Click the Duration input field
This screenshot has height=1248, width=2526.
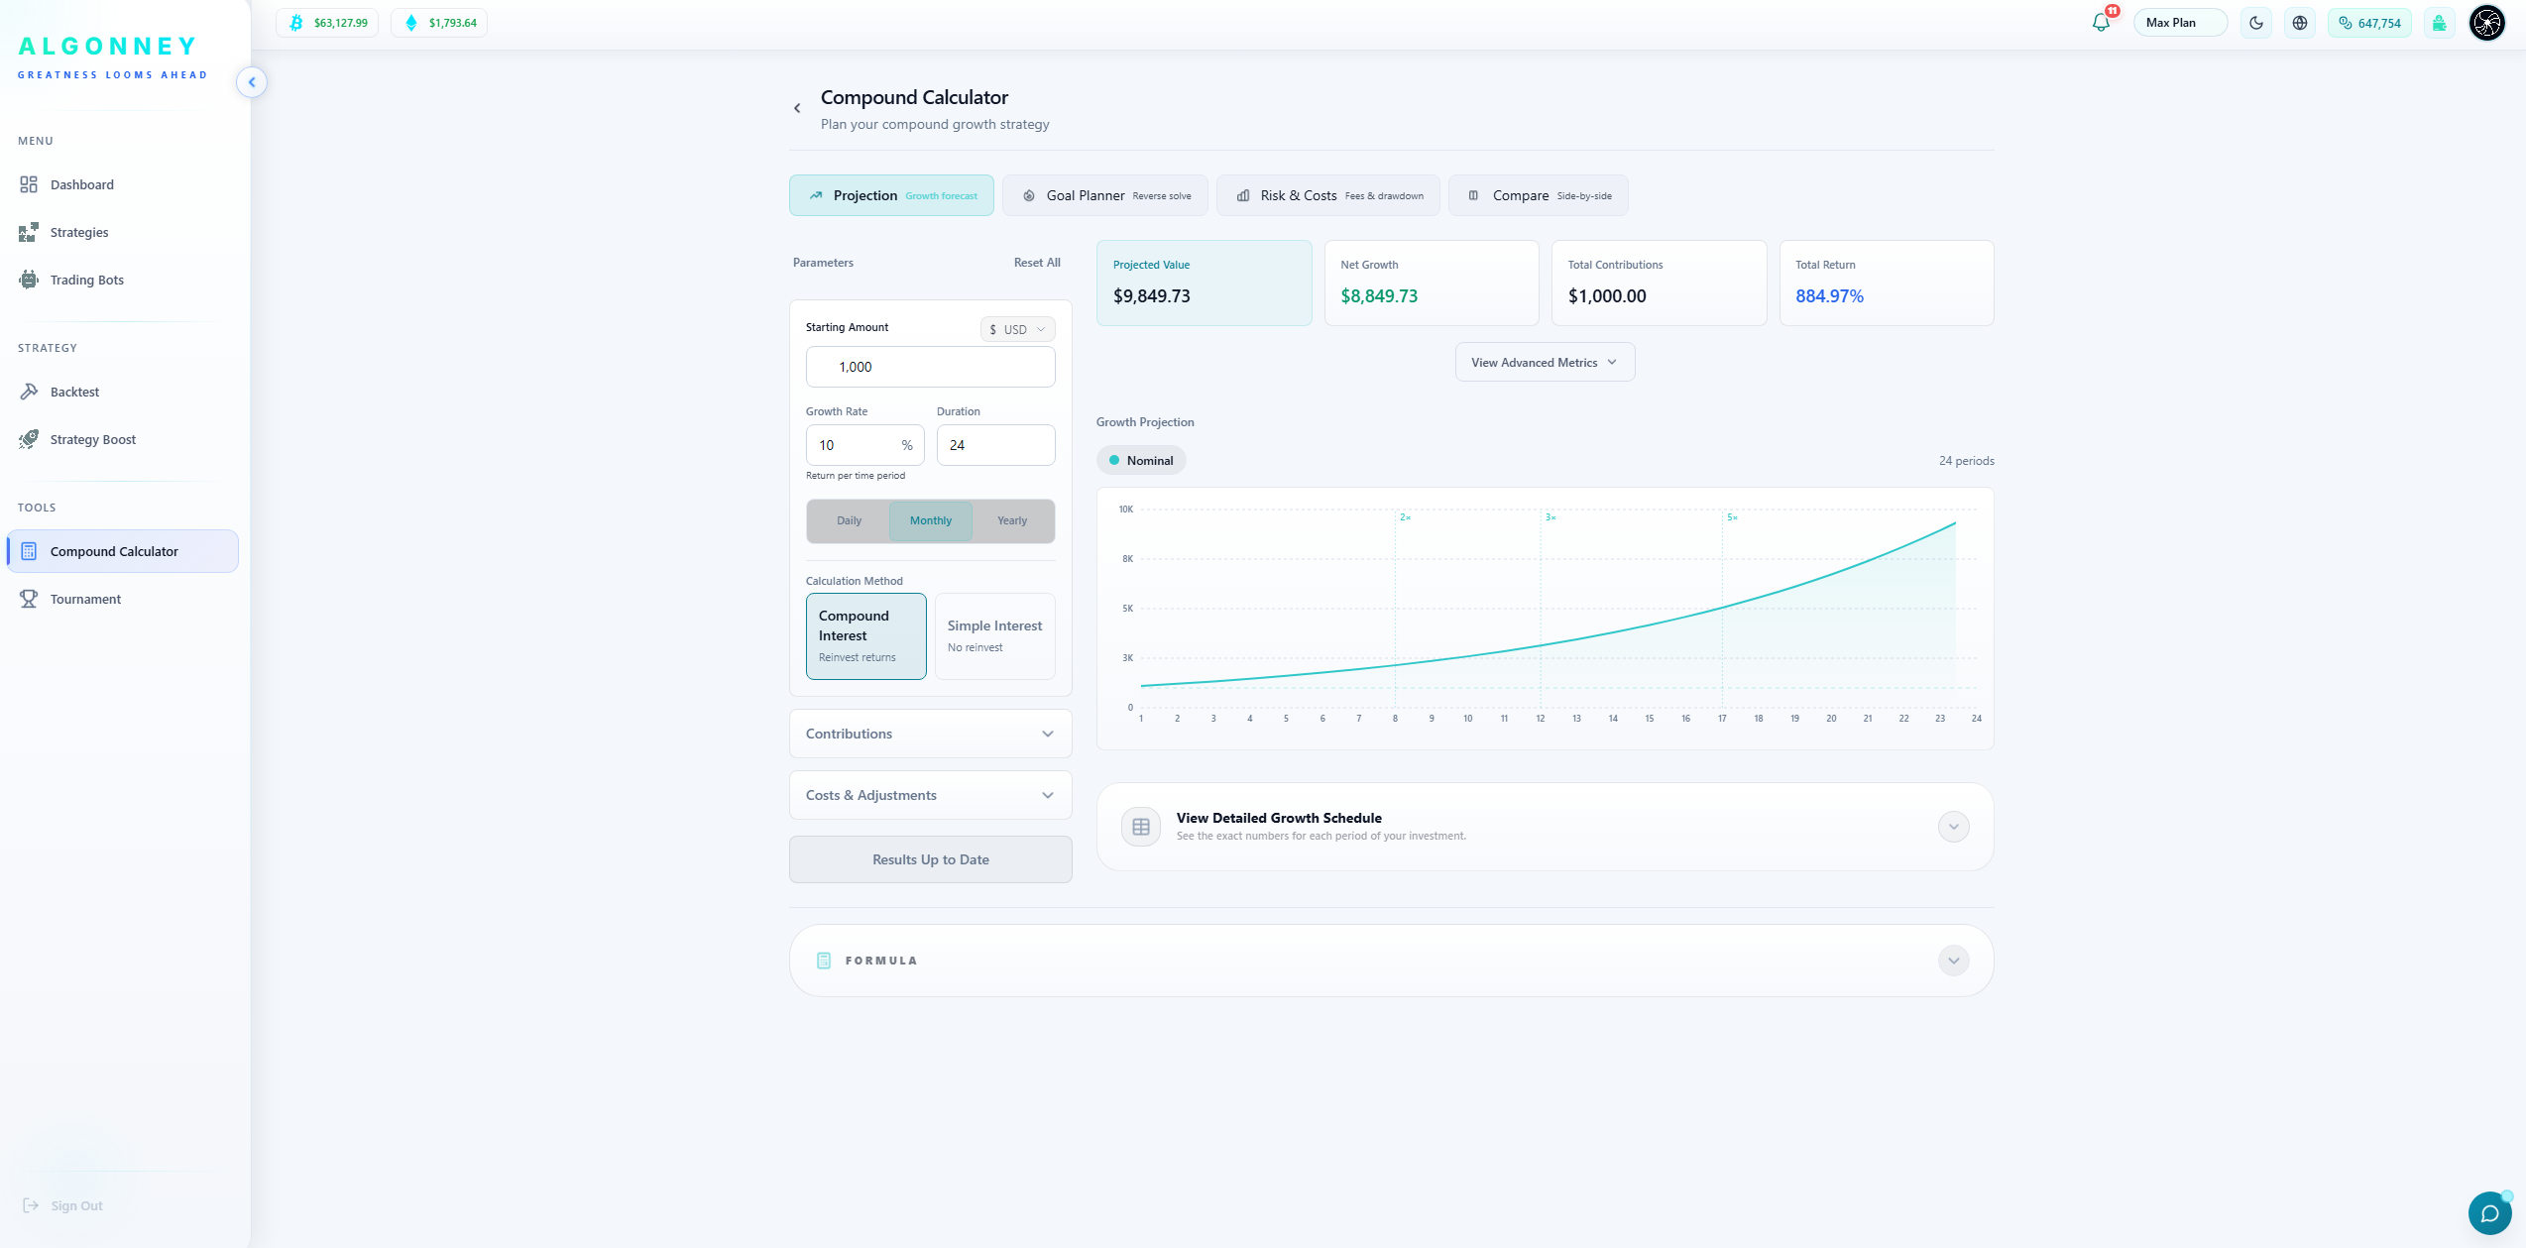tap(995, 445)
